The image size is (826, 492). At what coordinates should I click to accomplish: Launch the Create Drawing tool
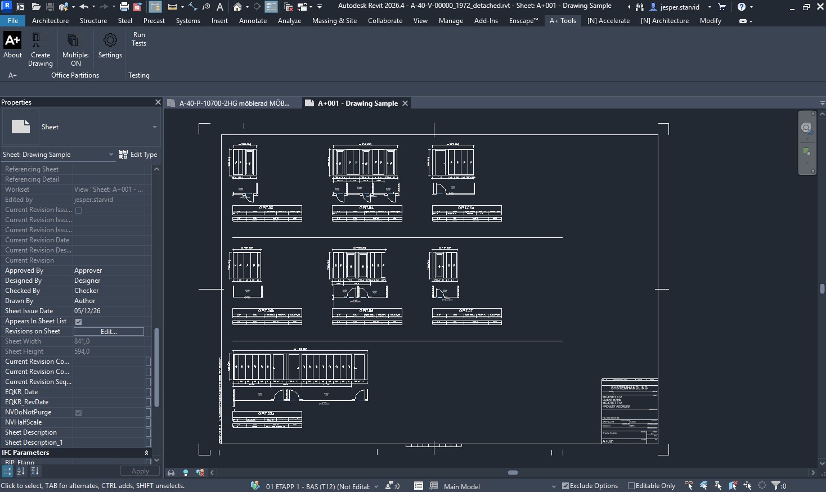point(41,49)
